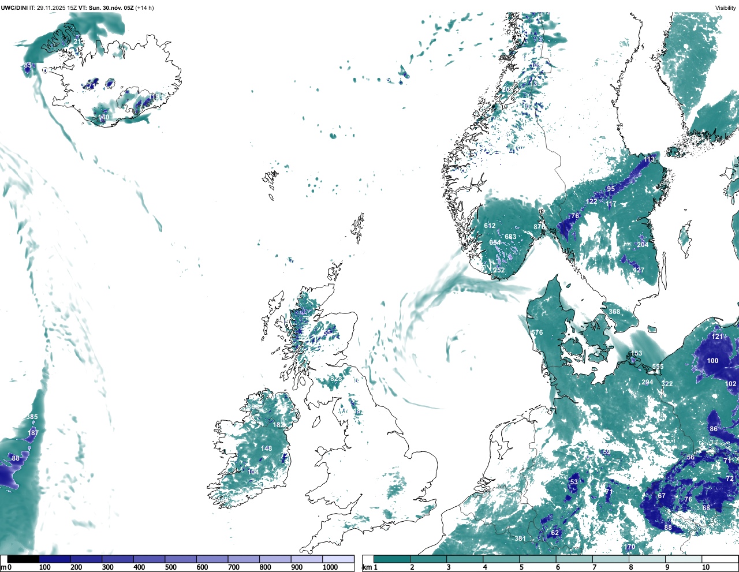Click the '(+14 h)' forecast offset text
The height and width of the screenshot is (572, 739).
[x=144, y=8]
